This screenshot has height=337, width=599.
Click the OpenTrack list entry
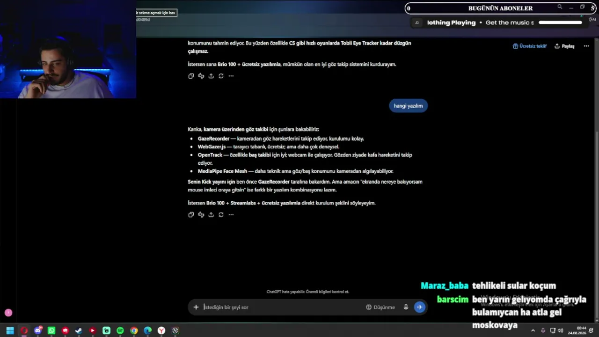point(305,159)
